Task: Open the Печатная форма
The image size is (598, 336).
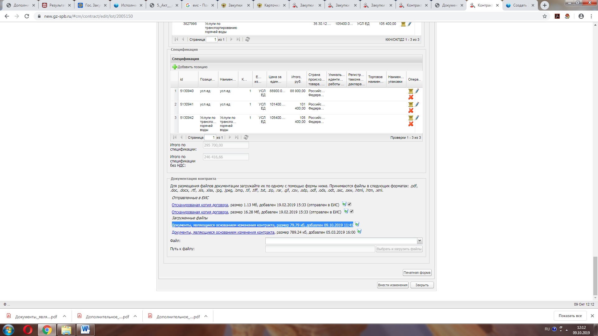Action: point(417,273)
